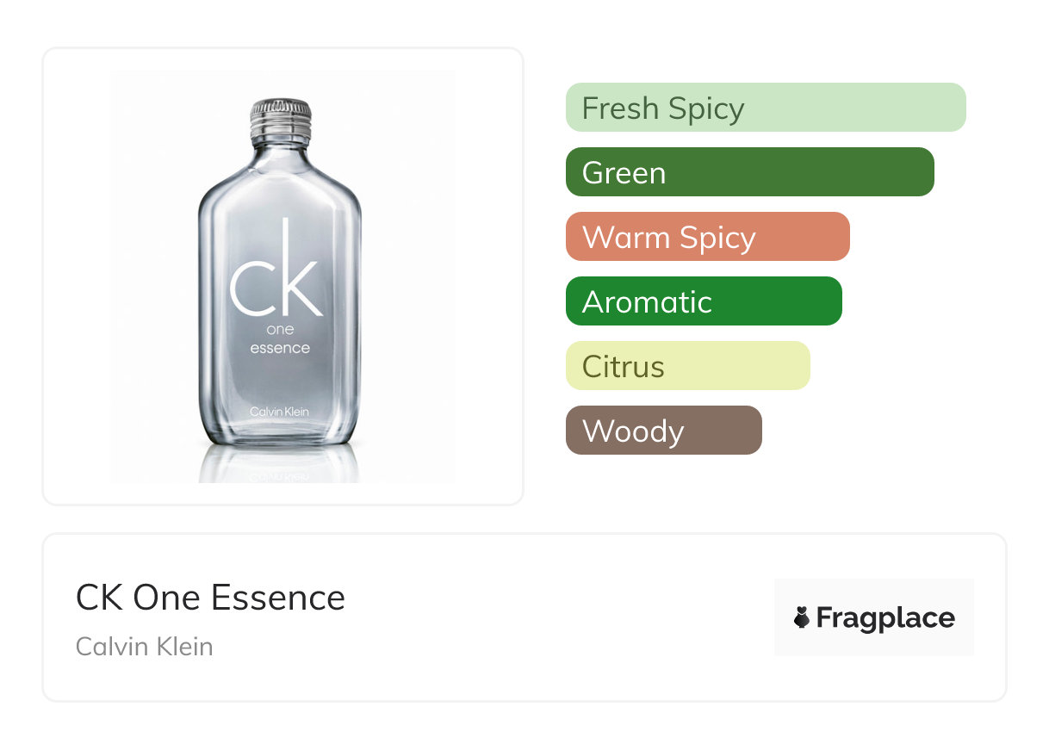Click the Calvin Klein text printed on the bottle

279,412
